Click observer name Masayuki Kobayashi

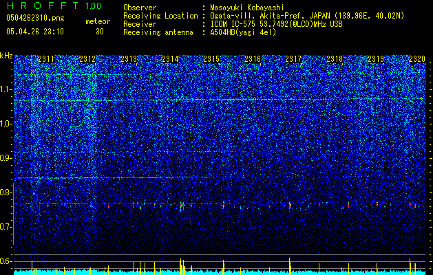tap(247, 8)
